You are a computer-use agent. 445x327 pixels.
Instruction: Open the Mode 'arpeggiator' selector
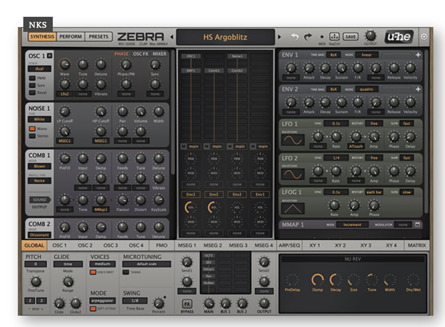(x=103, y=301)
